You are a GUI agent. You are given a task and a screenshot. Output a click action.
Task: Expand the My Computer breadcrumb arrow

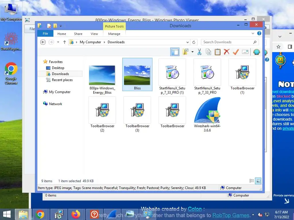105,42
